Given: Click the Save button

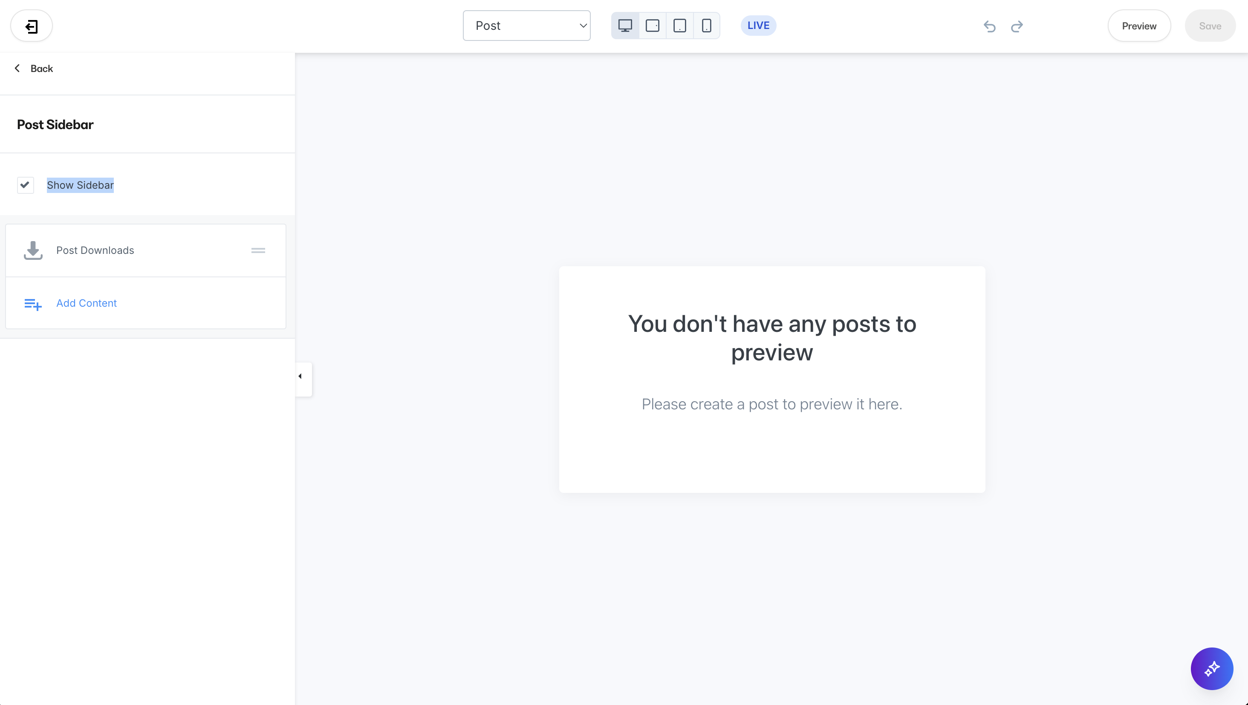Looking at the screenshot, I should point(1209,26).
